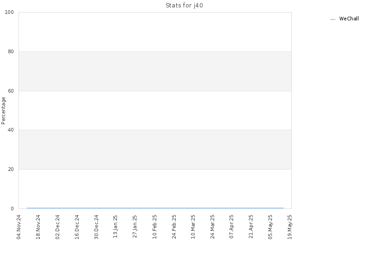The image size is (370, 278).
Task: Click the blue WeChall data line
Action: [x=155, y=208]
